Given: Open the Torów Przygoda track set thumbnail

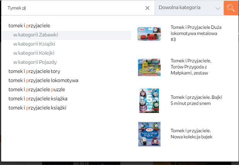Looking at the screenshot, I should pyautogui.click(x=149, y=67).
